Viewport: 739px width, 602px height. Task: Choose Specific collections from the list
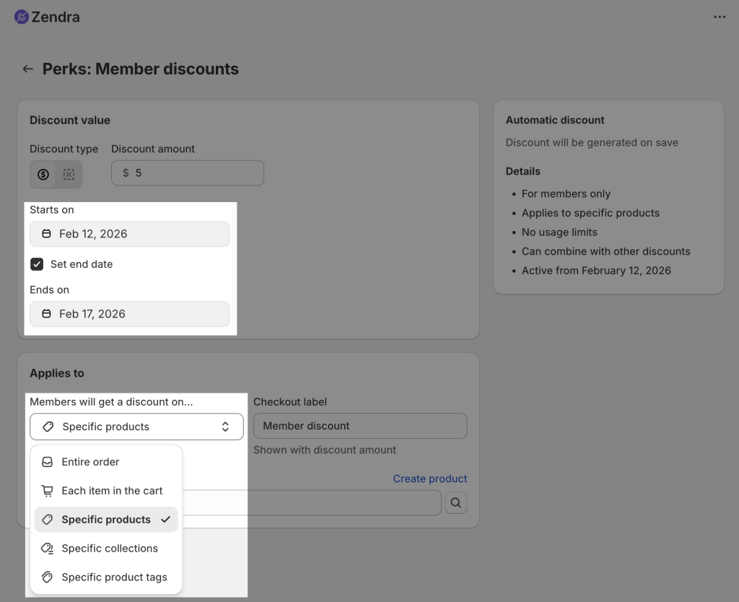[106, 549]
